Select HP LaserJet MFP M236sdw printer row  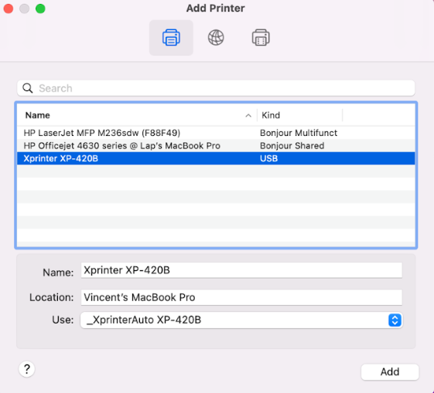216,133
